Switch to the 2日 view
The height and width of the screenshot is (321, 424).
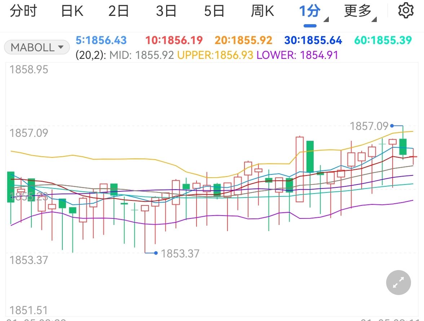pos(119,11)
